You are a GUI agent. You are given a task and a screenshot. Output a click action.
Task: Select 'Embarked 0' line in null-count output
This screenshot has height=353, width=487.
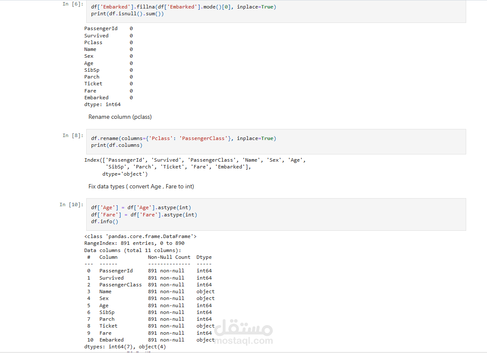pyautogui.click(x=108, y=98)
